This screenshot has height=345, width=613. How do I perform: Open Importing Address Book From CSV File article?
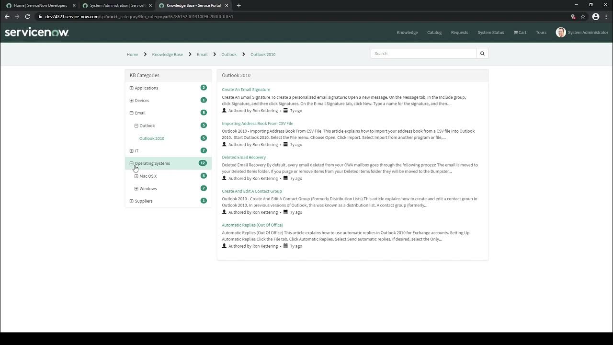coord(258,123)
